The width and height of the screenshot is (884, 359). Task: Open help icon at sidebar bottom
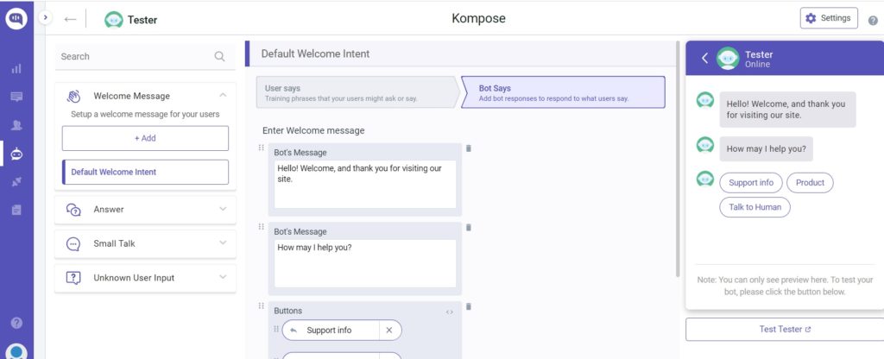coord(16,323)
